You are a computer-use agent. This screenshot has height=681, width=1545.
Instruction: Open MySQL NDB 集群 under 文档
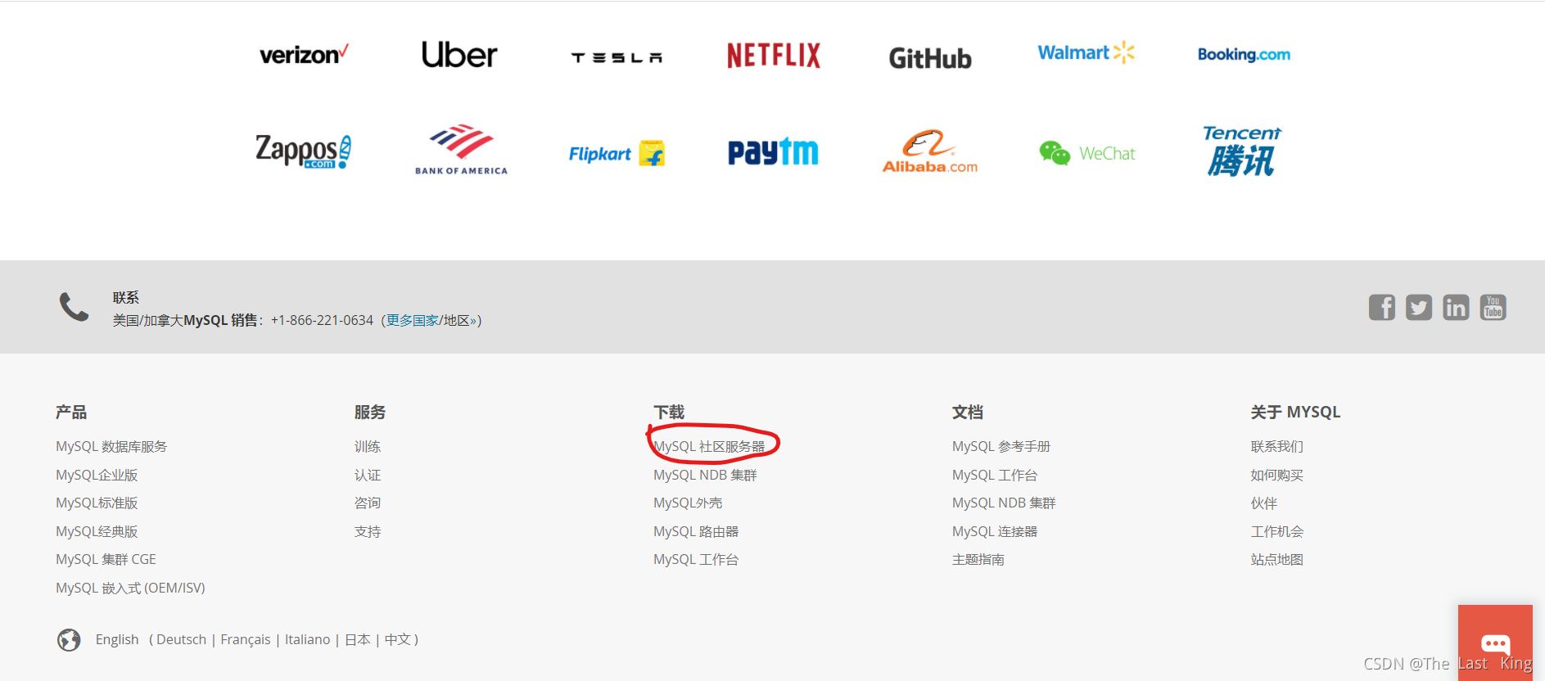click(1004, 503)
